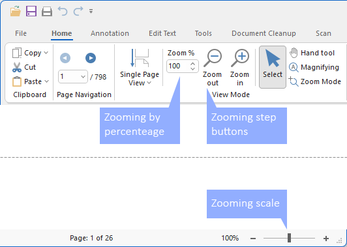Screen dimensions: 347x247
Task: Click the Redo arrow
Action: click(x=78, y=11)
